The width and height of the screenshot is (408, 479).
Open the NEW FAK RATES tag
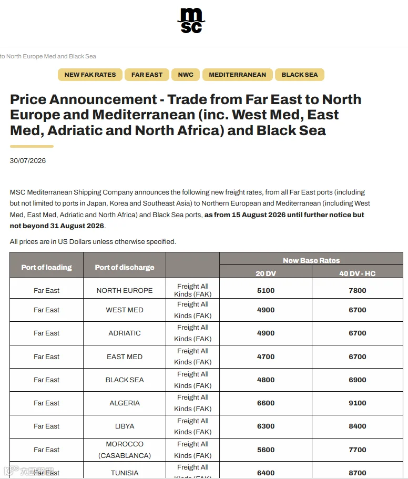click(x=90, y=75)
